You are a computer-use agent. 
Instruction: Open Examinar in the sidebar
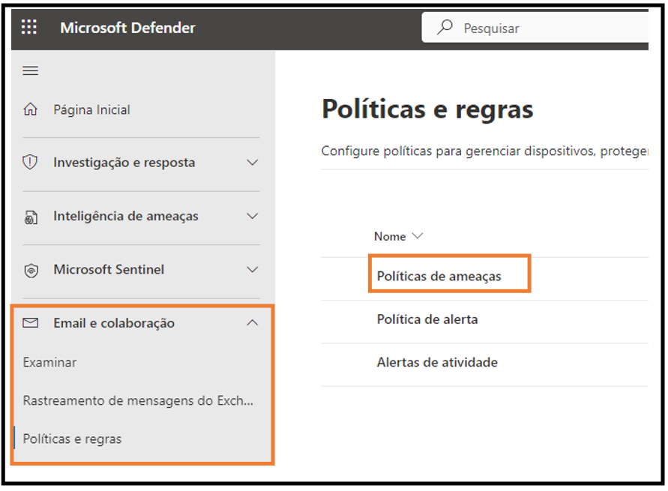(x=49, y=362)
